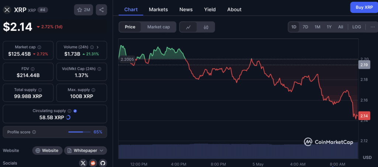Viewport: 378px width, 167px height.
Task: Click the 2.19 gray price chart label
Action: 364,65
